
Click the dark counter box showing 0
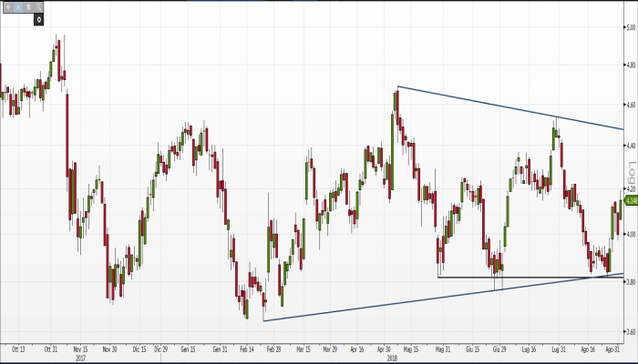pos(39,18)
